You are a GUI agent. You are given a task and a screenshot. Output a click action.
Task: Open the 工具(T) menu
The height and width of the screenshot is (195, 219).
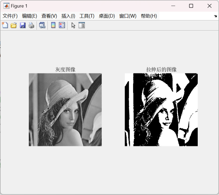87,16
